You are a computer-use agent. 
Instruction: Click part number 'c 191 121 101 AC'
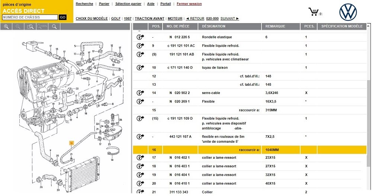coord(181,45)
